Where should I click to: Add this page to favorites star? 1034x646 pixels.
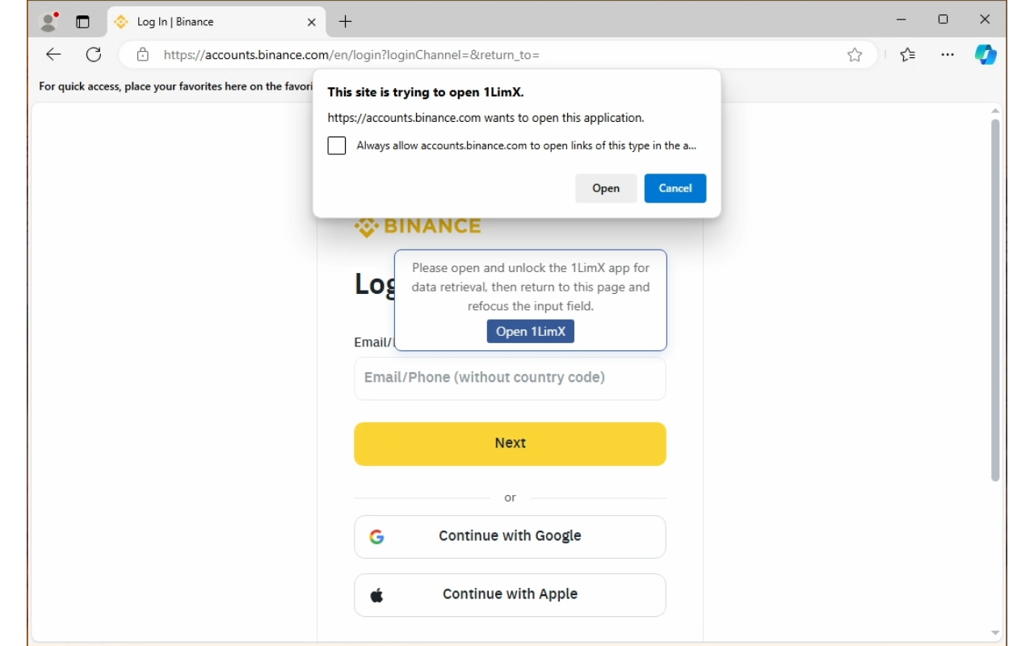(x=855, y=55)
